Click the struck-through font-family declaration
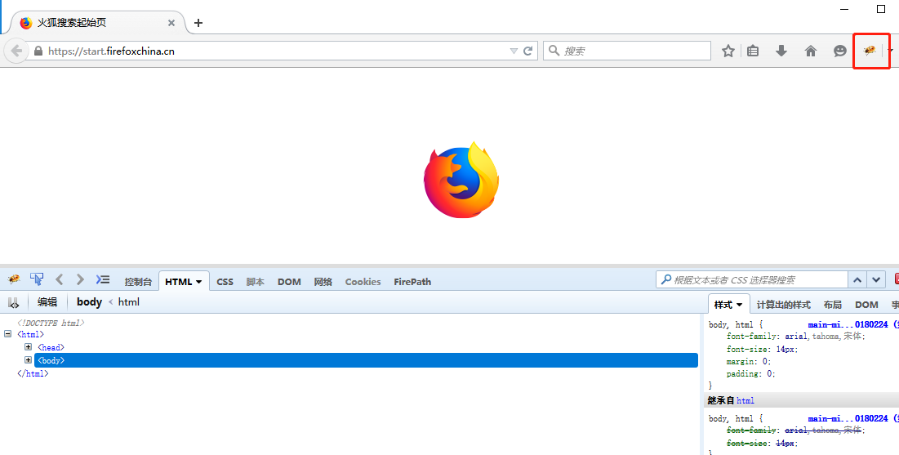The image size is (899, 455). pos(796,430)
